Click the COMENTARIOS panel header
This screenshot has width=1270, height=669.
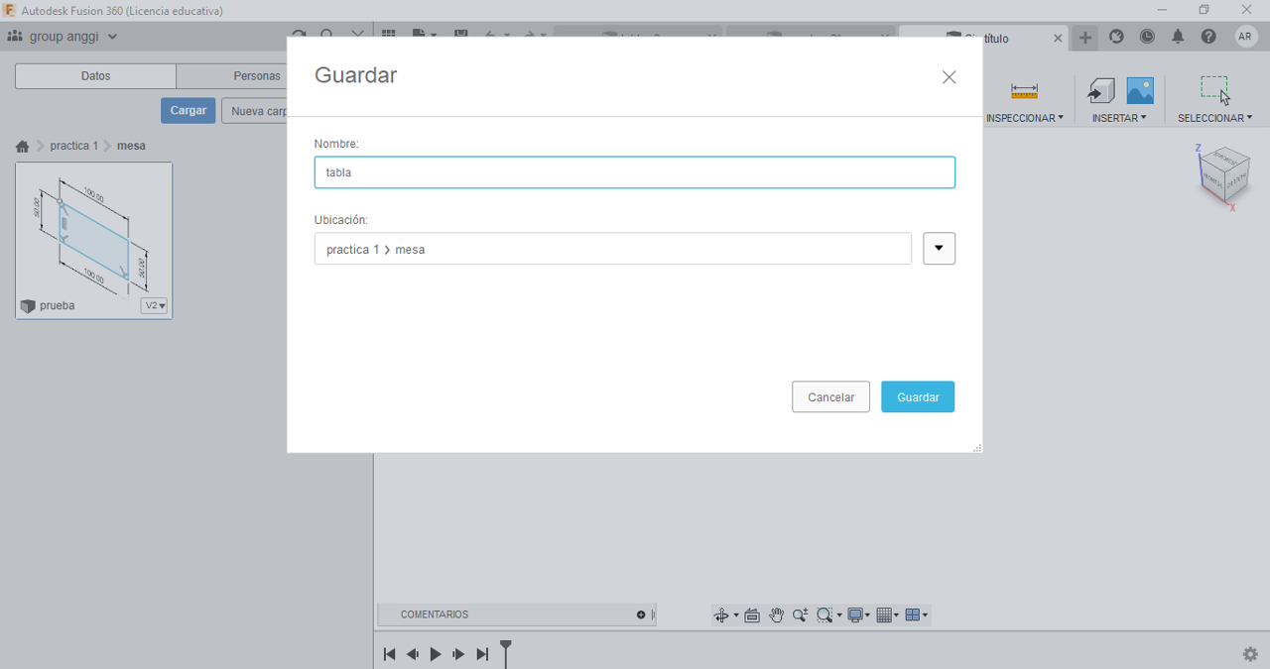coord(516,615)
